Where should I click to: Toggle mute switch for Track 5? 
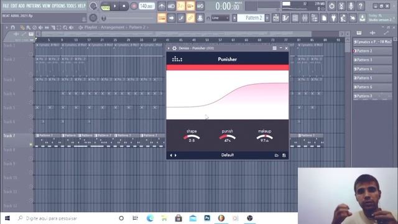coord(31,116)
